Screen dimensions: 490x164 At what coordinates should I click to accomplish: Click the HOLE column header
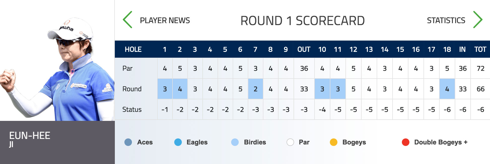pyautogui.click(x=133, y=49)
